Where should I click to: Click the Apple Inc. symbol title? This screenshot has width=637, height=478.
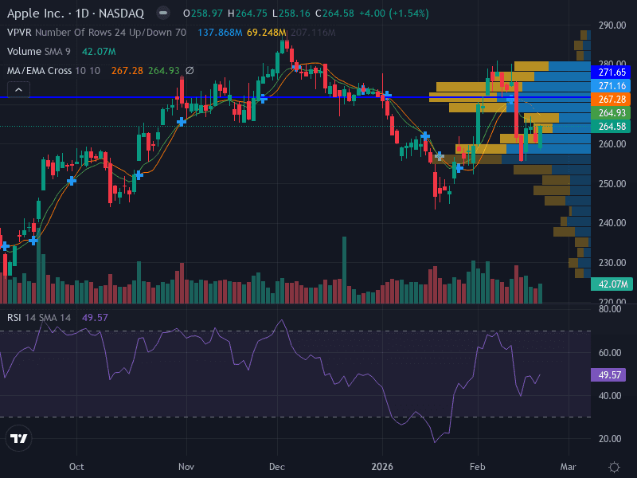[36, 14]
